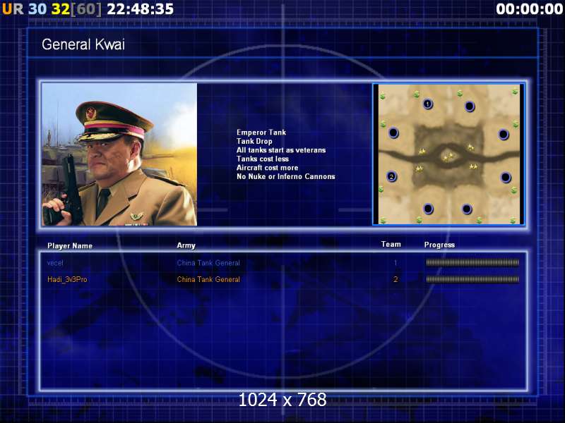Click team number 2 in Hadi_3v3Pro's row
Image resolution: width=565 pixels, height=423 pixels.
pos(395,279)
